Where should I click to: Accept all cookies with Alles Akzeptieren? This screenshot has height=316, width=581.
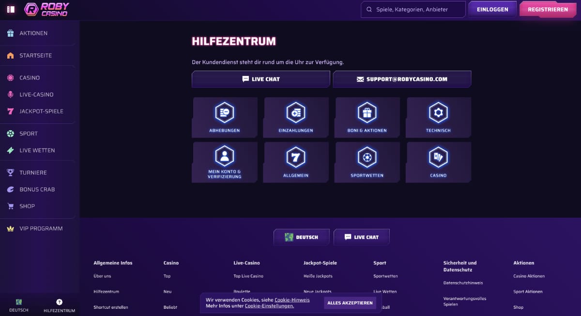tap(350, 303)
